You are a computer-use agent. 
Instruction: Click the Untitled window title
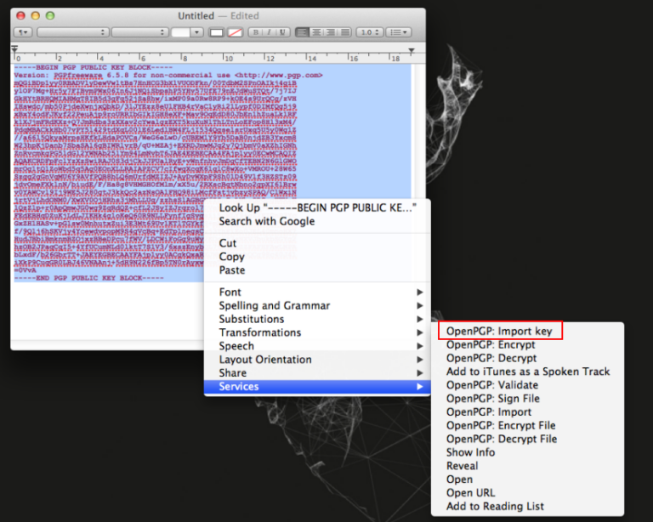pyautogui.click(x=196, y=16)
